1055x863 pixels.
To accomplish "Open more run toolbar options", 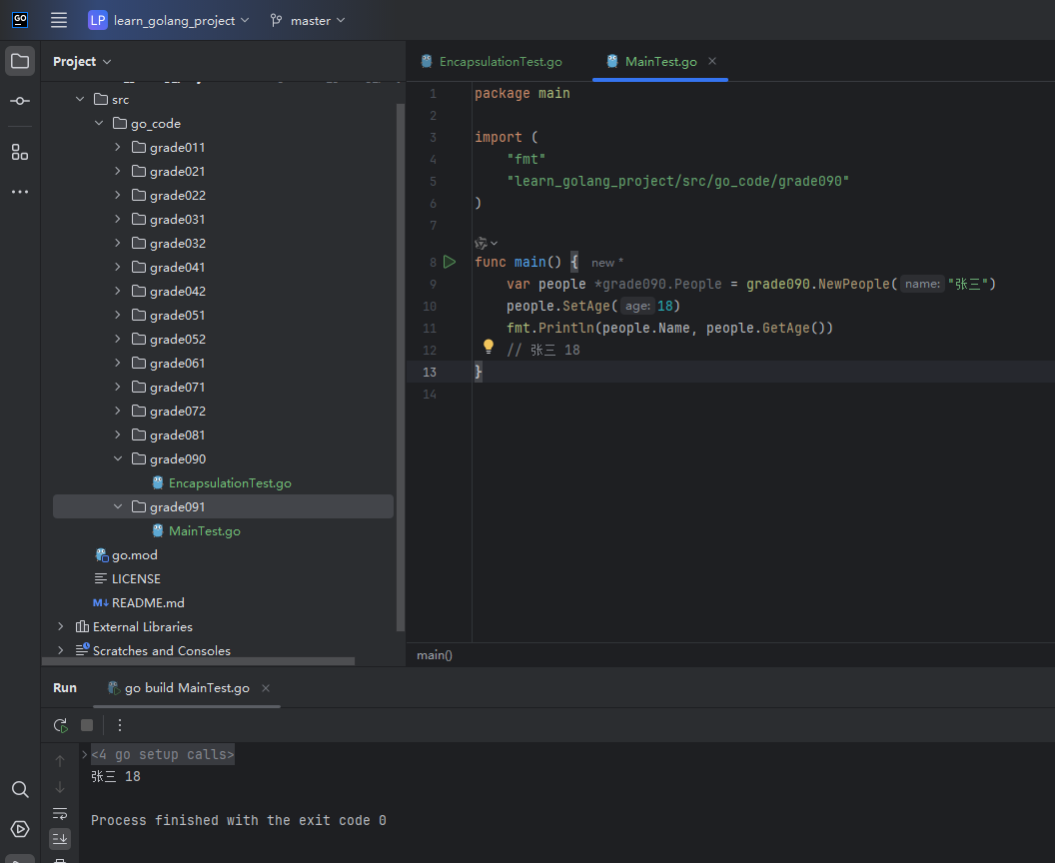I will [120, 725].
